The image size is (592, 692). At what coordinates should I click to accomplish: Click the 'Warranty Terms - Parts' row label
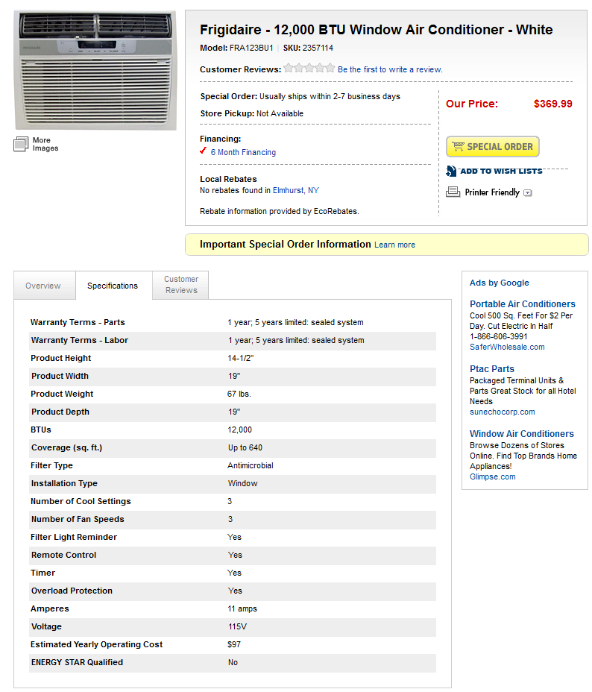tap(78, 323)
